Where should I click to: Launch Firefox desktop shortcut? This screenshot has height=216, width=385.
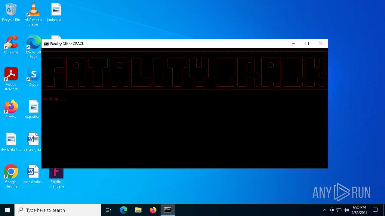[x=11, y=110]
